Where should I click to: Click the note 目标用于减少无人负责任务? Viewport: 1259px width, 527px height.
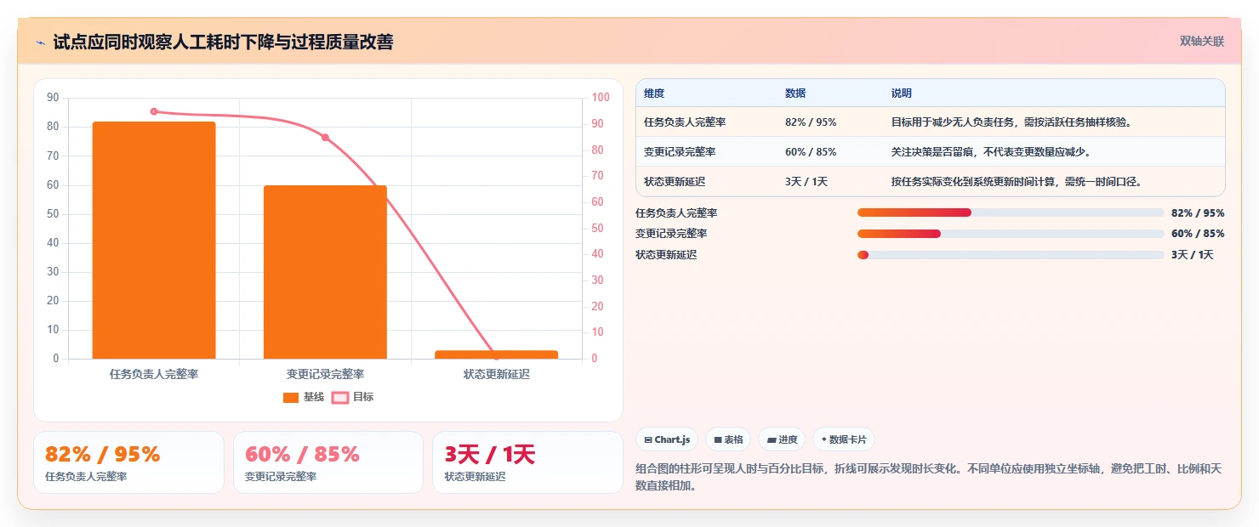click(x=953, y=122)
